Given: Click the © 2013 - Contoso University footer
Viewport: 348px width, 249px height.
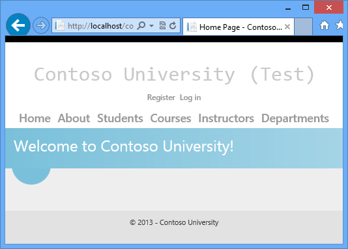Looking at the screenshot, I should [174, 222].
